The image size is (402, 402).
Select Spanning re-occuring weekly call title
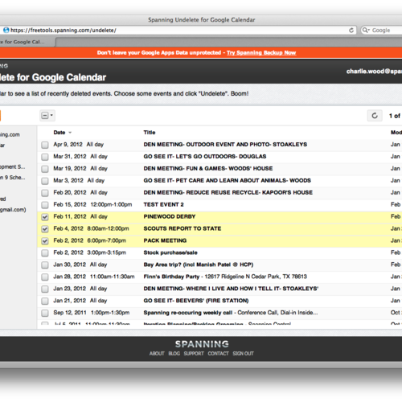(x=188, y=313)
